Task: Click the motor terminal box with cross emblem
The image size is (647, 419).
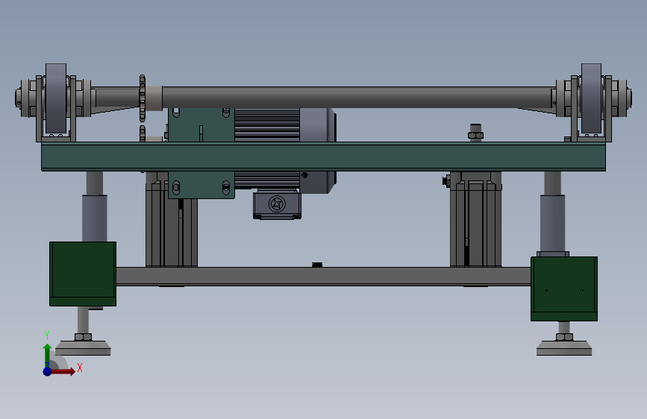Action: click(278, 204)
